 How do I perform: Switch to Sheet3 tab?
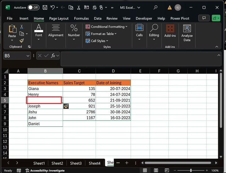click(76, 163)
